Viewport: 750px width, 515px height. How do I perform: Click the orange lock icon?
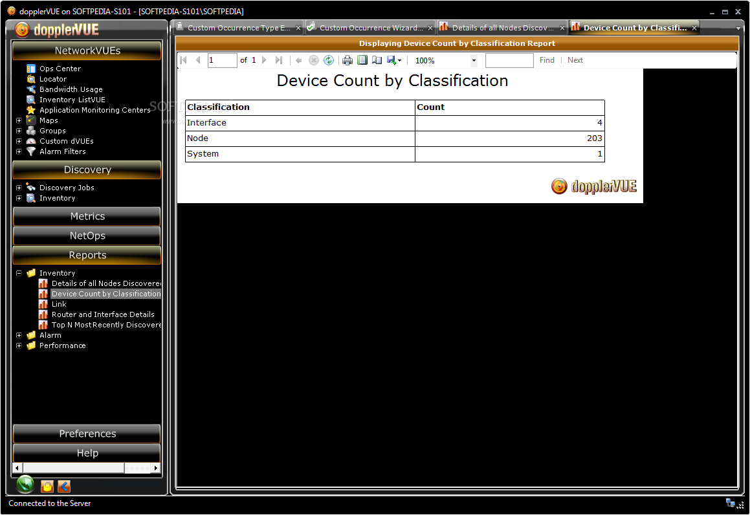pos(47,487)
